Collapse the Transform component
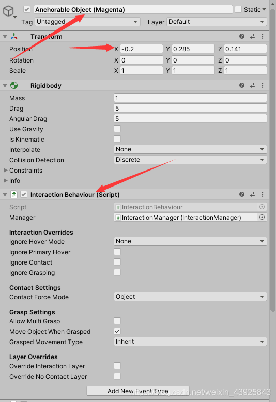The width and height of the screenshot is (276, 402). [x=5, y=37]
